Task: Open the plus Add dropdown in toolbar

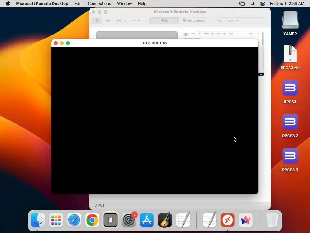Action: click(x=136, y=20)
